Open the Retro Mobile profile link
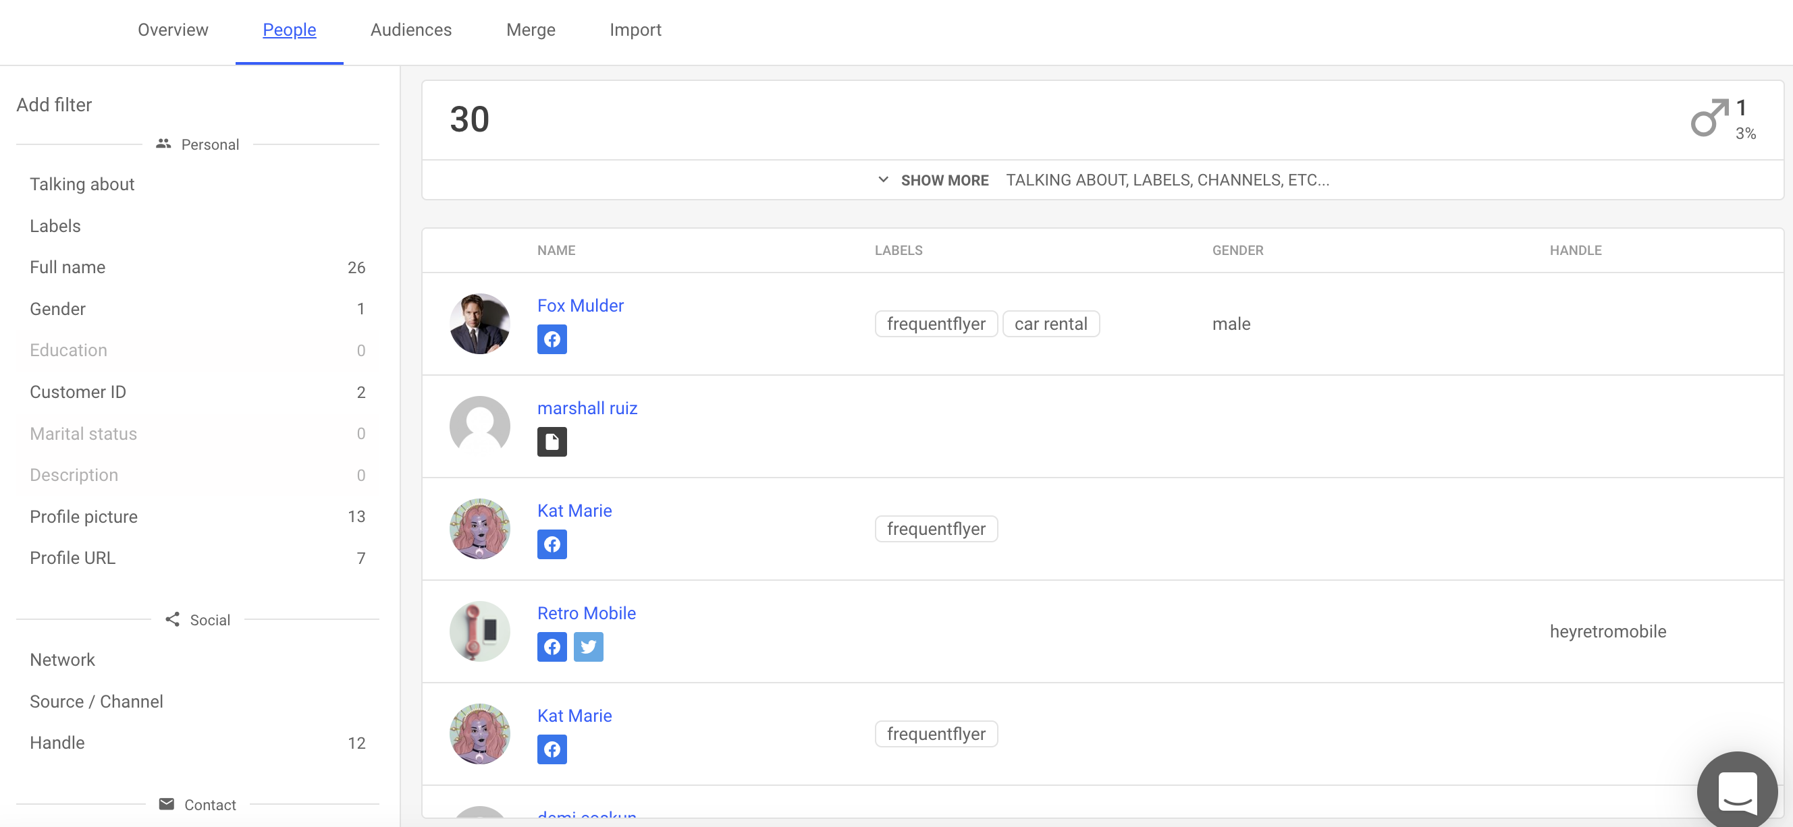The height and width of the screenshot is (827, 1793). click(586, 612)
